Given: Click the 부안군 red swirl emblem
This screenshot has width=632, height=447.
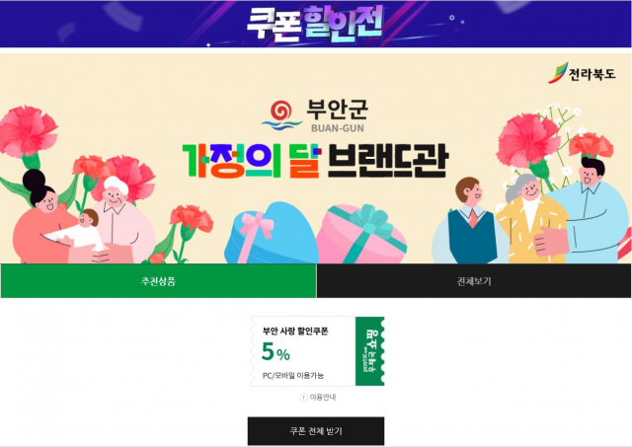Looking at the screenshot, I should (281, 115).
